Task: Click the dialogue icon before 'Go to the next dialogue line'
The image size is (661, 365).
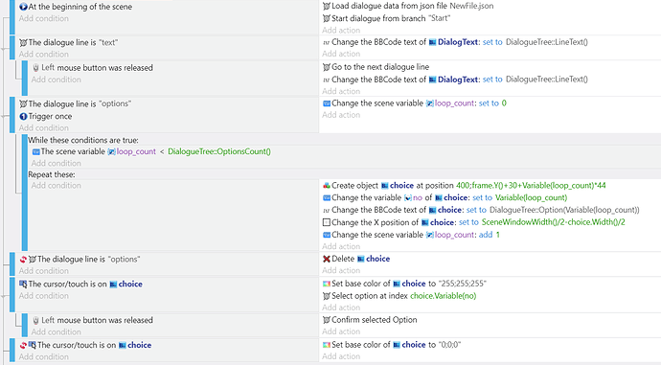Action: 327,67
